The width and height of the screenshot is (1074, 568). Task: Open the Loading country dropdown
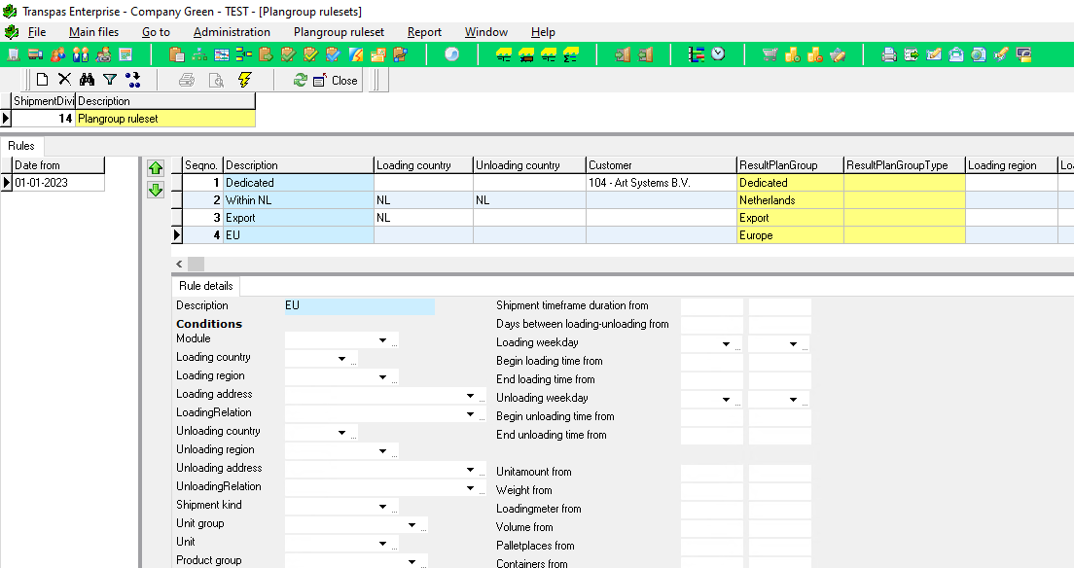[x=341, y=358]
